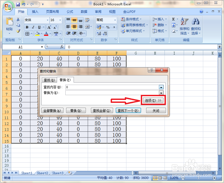The height and width of the screenshot is (183, 224).
Task: Apply bold formatting with the B icon
Action: [27, 27]
